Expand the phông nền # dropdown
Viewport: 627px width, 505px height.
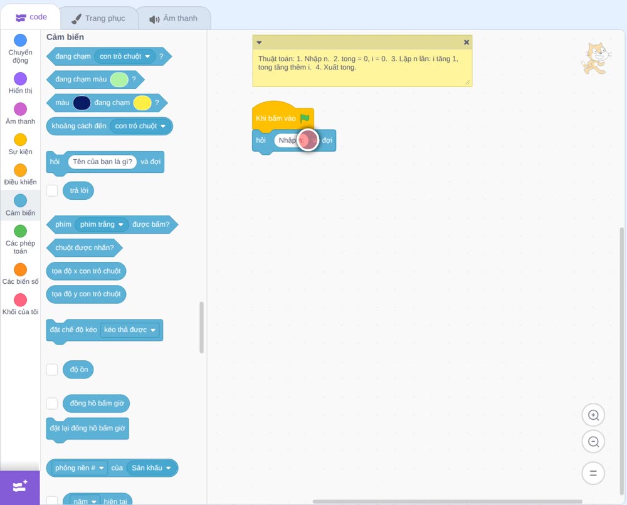tap(80, 468)
